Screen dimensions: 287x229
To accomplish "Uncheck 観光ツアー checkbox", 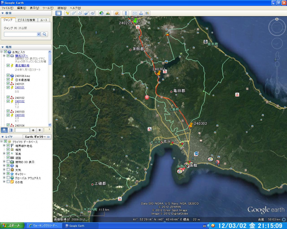I will click(x=8, y=56).
